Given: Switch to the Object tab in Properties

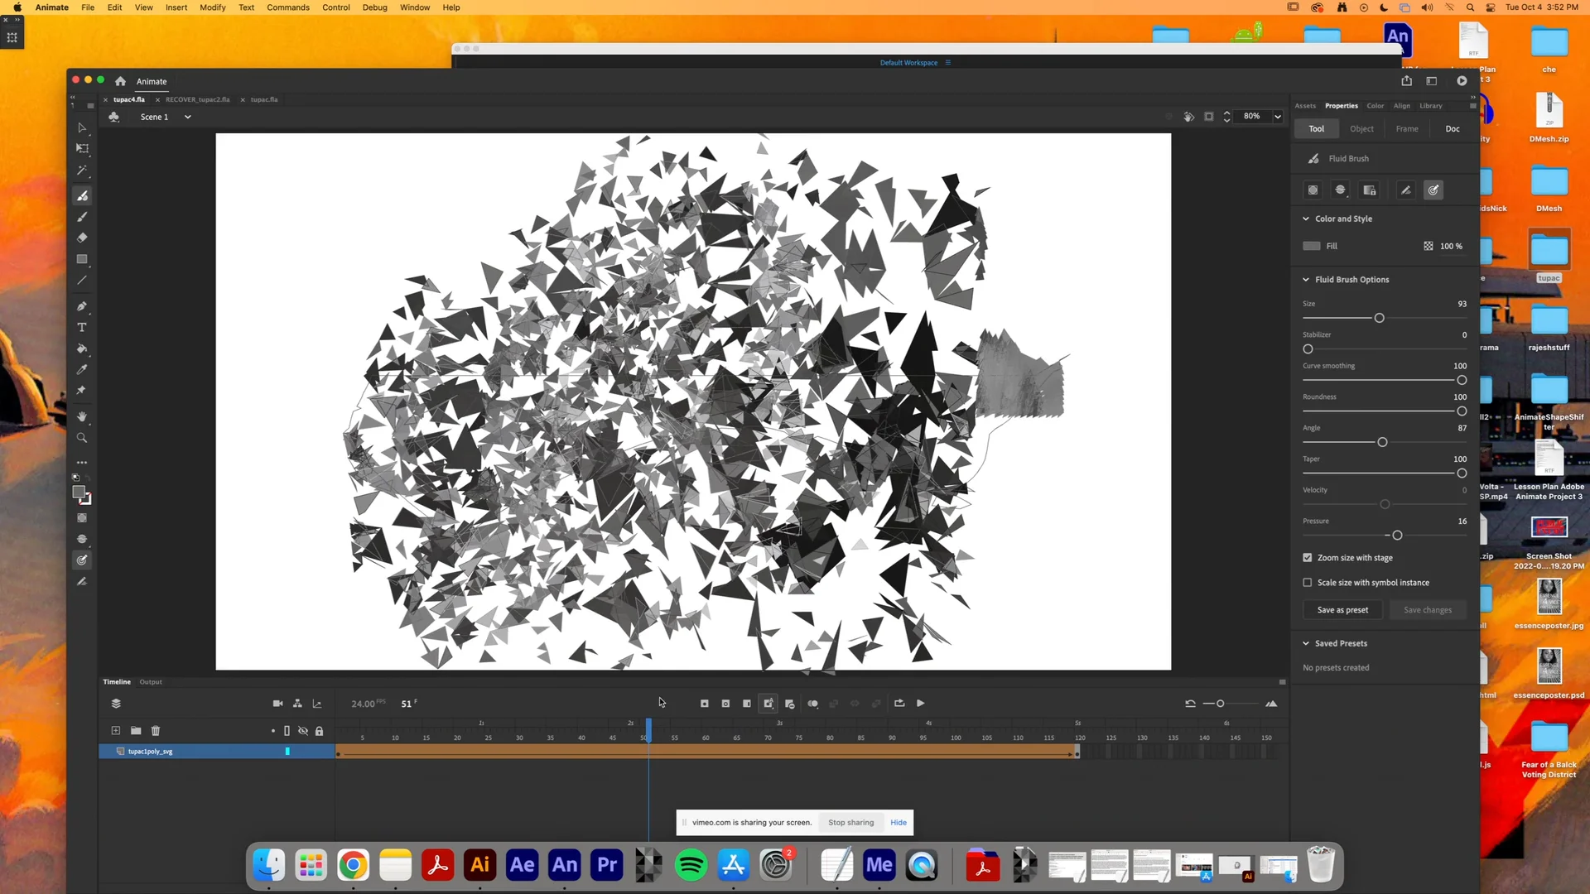Looking at the screenshot, I should pos(1361,128).
